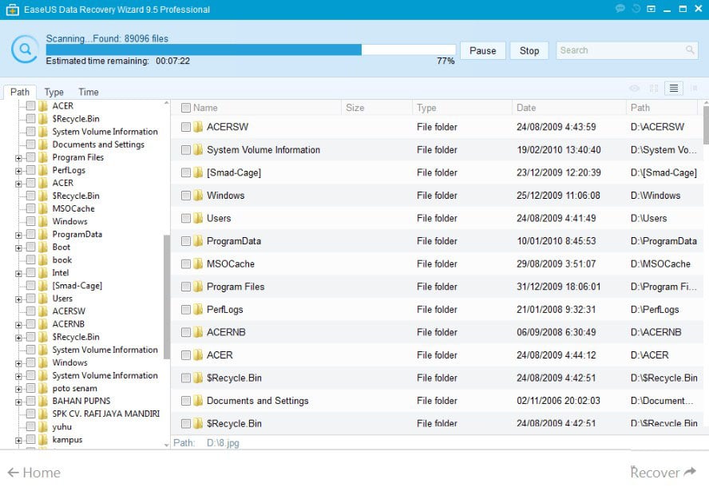The height and width of the screenshot is (495, 709).
Task: Click the magnifier scan icon beside the progress bar
Action: [25, 49]
